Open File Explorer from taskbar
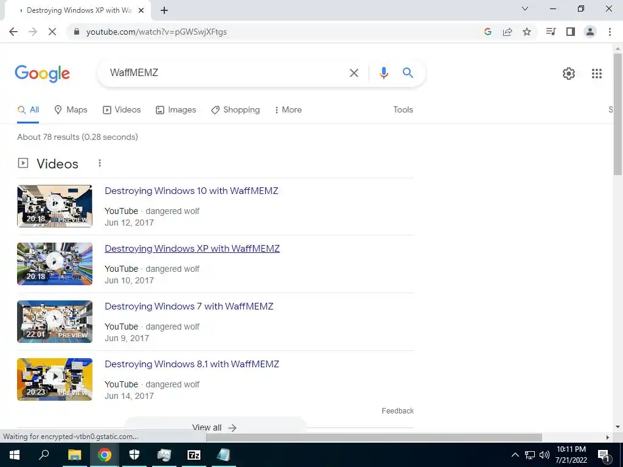This screenshot has height=467, width=623. point(74,455)
